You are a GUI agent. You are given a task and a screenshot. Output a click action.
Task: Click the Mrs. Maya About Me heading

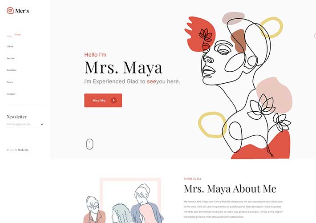(x=230, y=189)
